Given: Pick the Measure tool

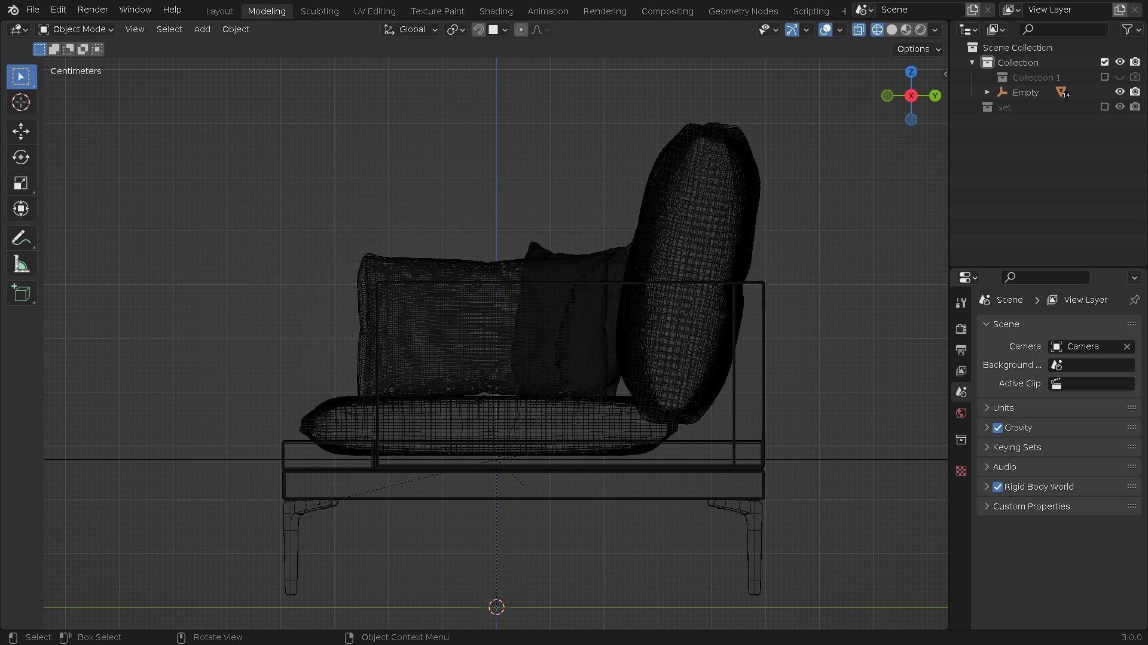Looking at the screenshot, I should [21, 263].
